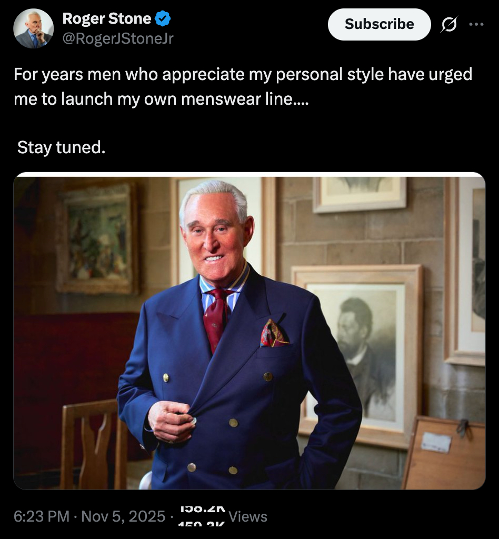Viewport: 499px width, 539px height.
Task: Click the red pocket square in photo
Action: pos(274,334)
